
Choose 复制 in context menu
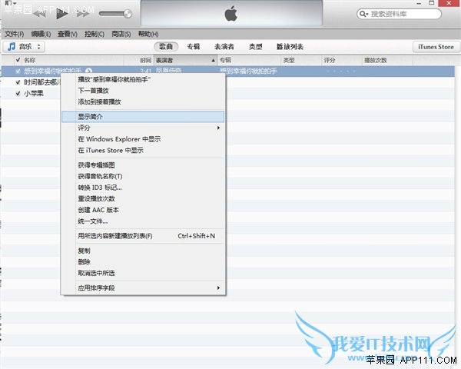[x=143, y=251]
